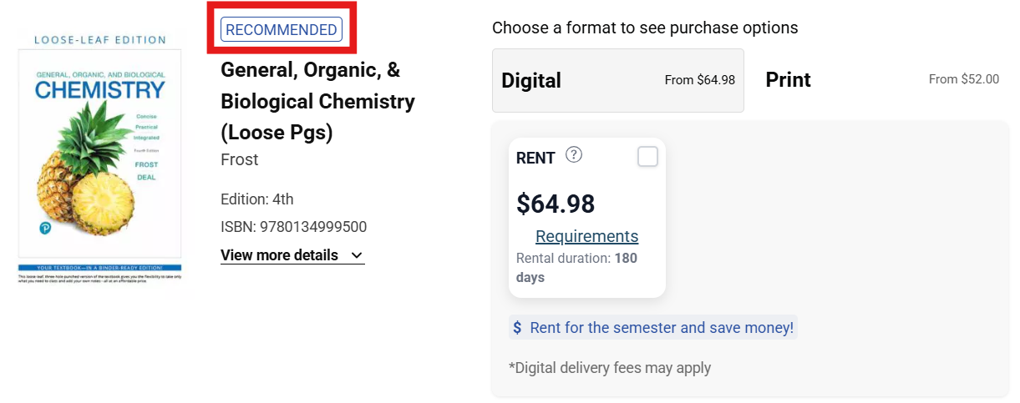Open the Chemistry book cover thumbnail
Screen dimensions: 1020x403
[100, 159]
